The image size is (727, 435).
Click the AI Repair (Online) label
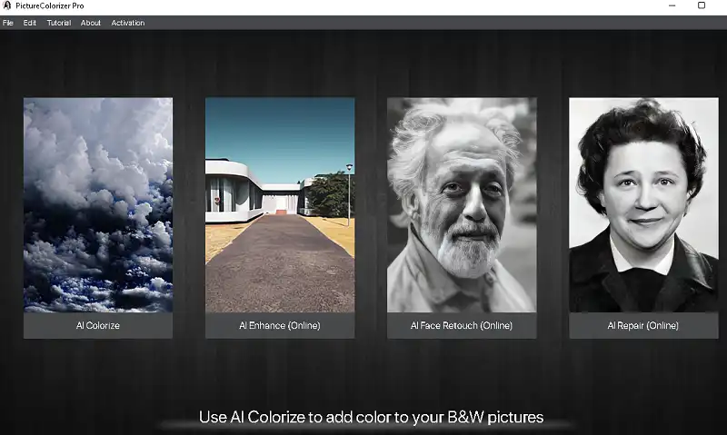pos(643,325)
